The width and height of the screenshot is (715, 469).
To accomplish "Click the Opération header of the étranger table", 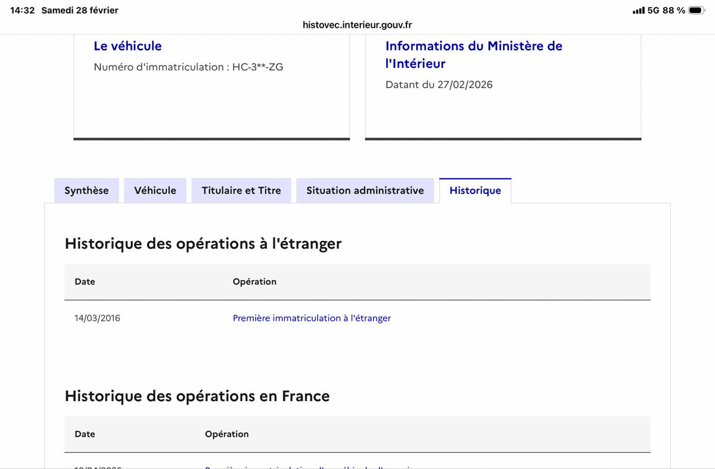I will [x=254, y=282].
